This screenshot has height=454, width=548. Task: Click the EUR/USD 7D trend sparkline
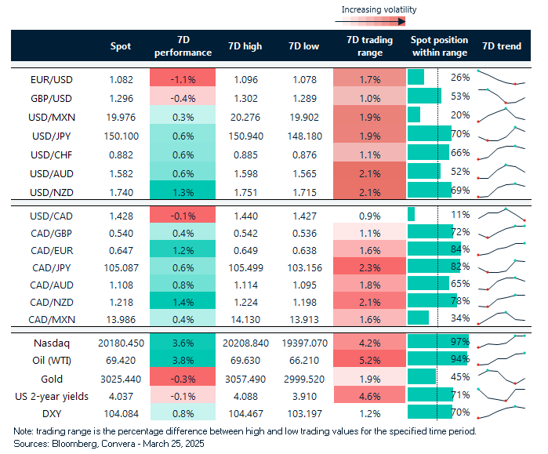502,78
